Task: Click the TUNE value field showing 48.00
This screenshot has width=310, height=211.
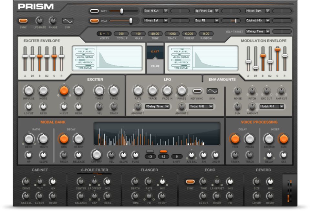Action: 155,34
